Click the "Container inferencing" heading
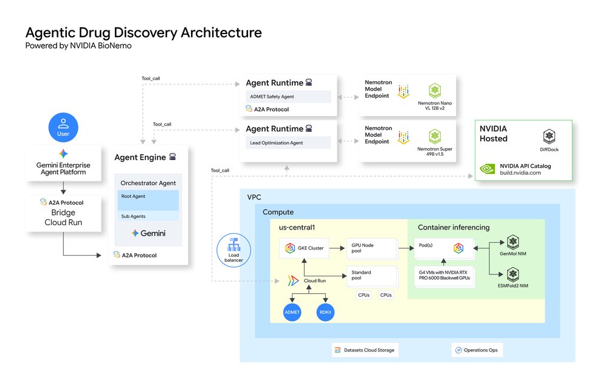The width and height of the screenshot is (608, 391). [454, 228]
